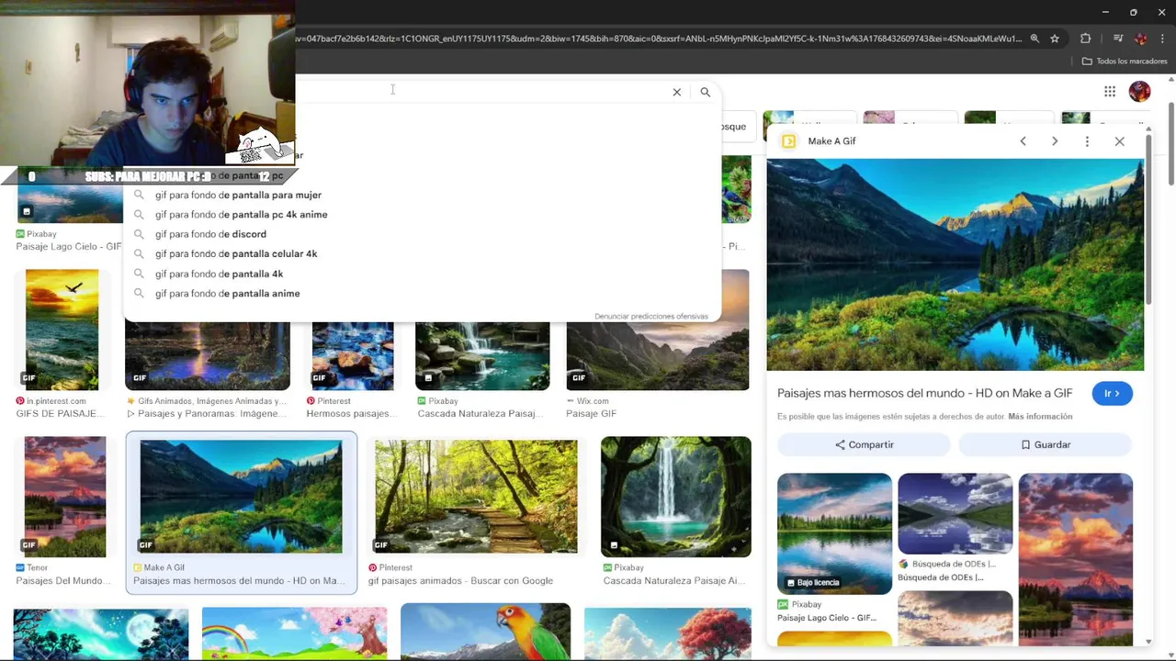Go to previous image in preview panel

click(x=1023, y=141)
